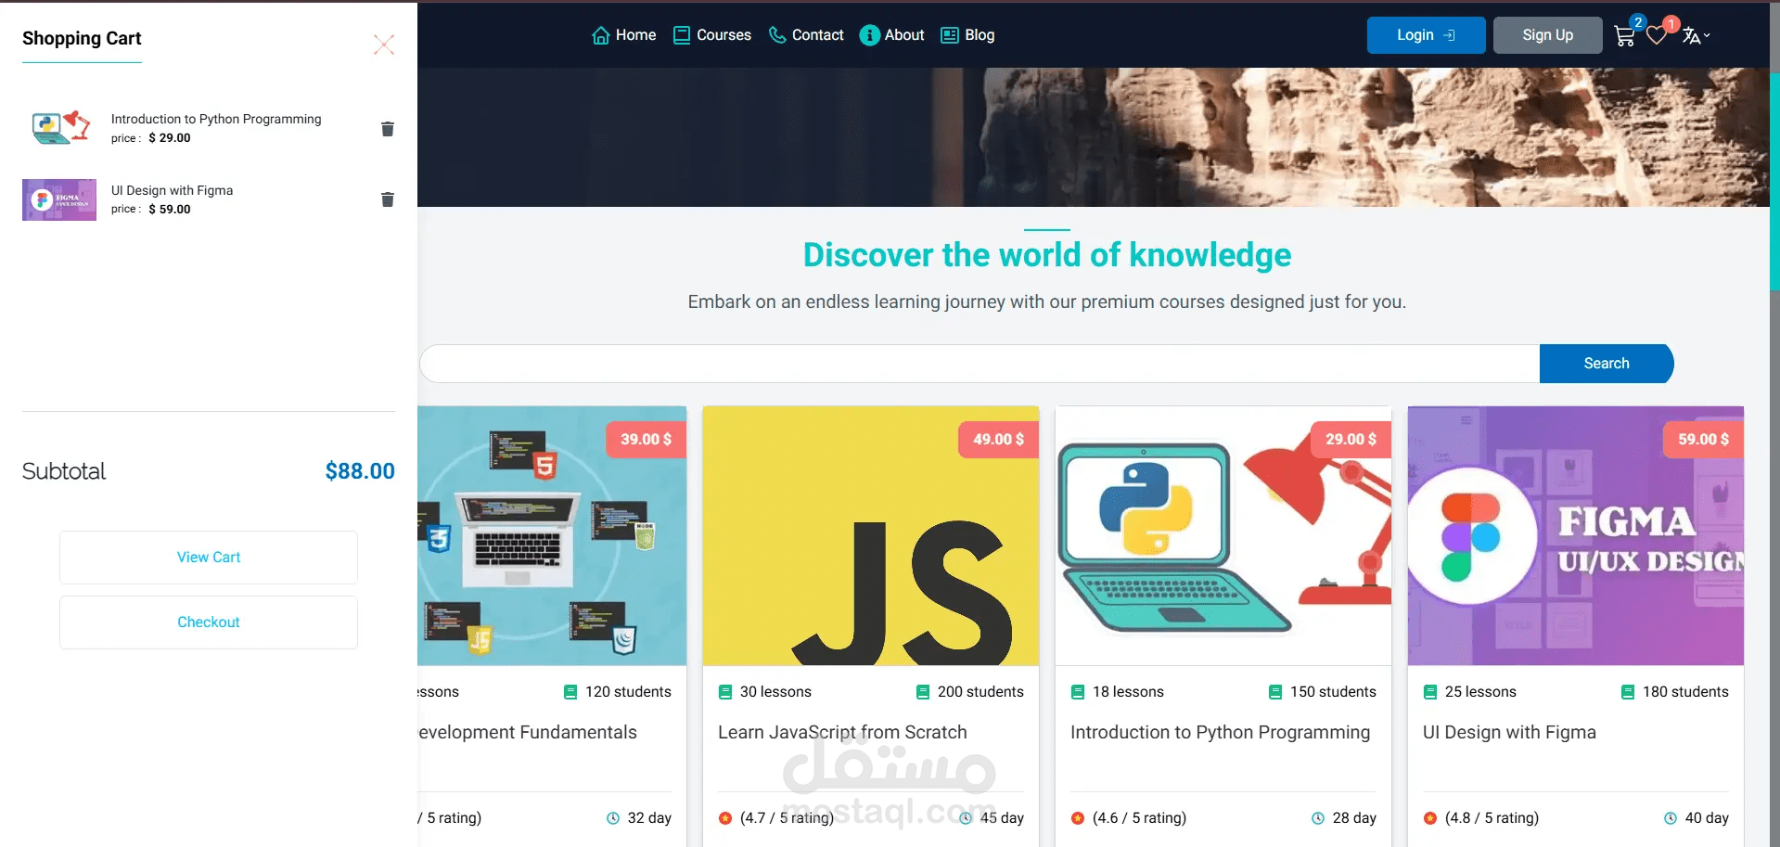Open the Blog menu item
The width and height of the screenshot is (1780, 847).
point(967,35)
